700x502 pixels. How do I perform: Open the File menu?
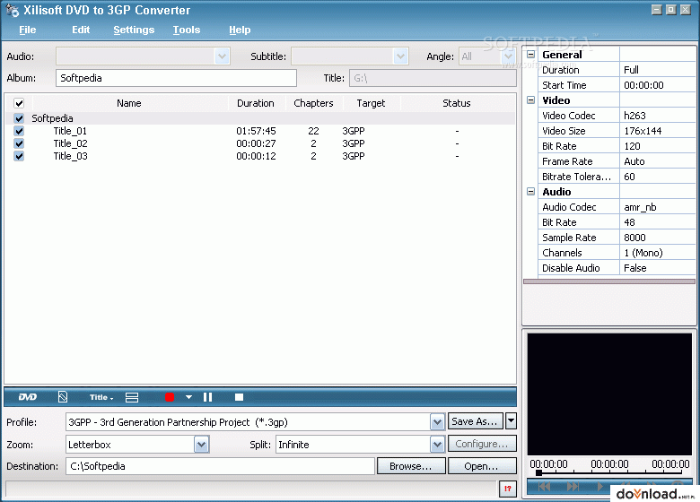(x=27, y=30)
